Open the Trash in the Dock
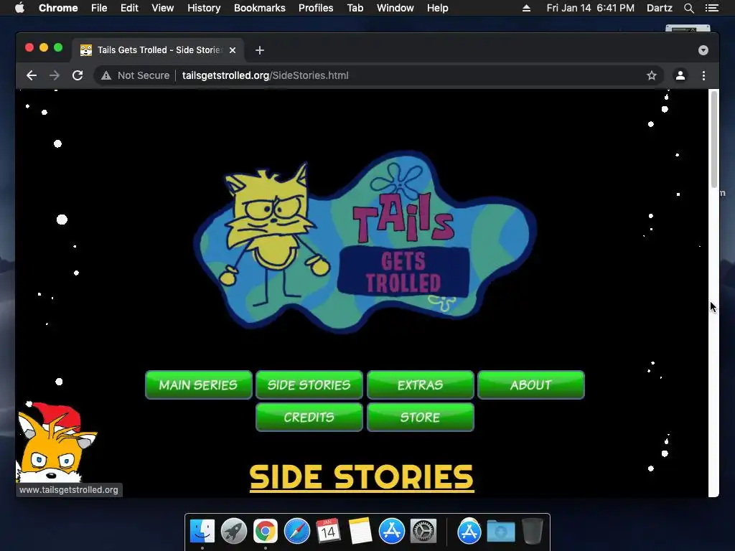The height and width of the screenshot is (551, 735). point(532,531)
